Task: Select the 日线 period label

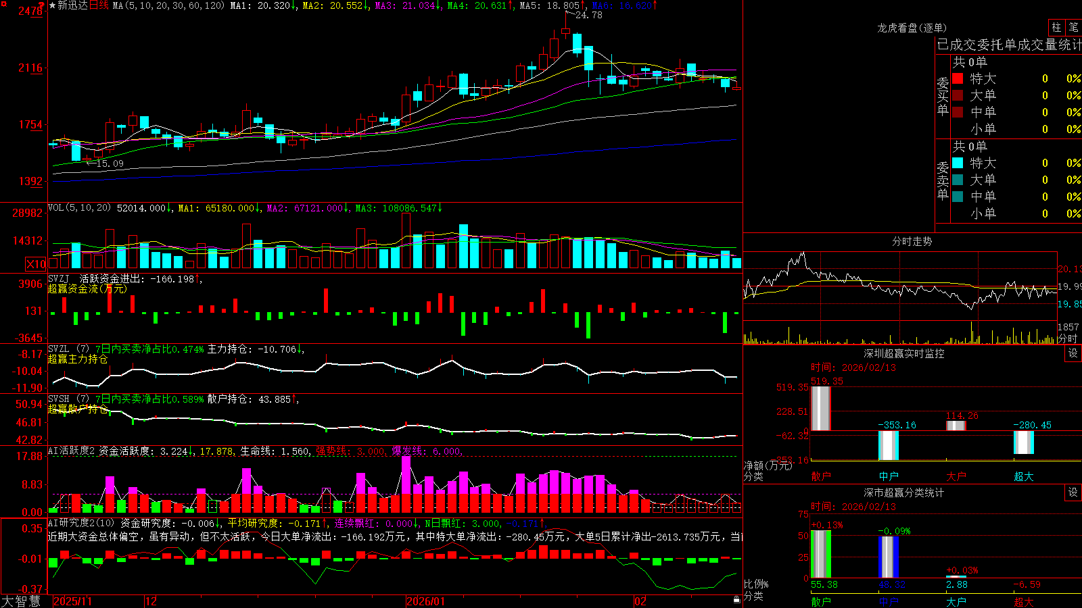Action: pyautogui.click(x=99, y=5)
